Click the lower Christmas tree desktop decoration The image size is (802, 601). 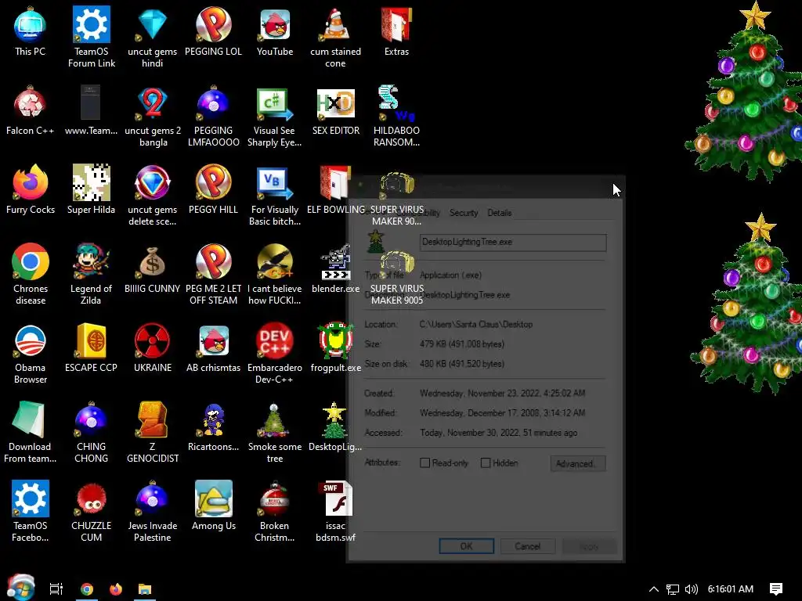coord(748,304)
